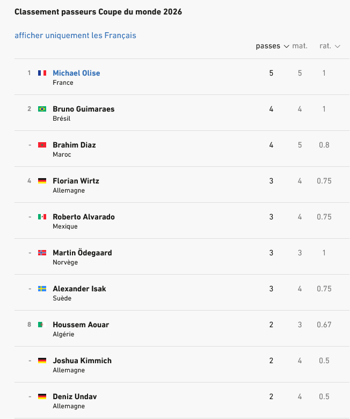The width and height of the screenshot is (350, 419).
Task: Sort the ranking by the rat. column
Action: pyautogui.click(x=325, y=46)
